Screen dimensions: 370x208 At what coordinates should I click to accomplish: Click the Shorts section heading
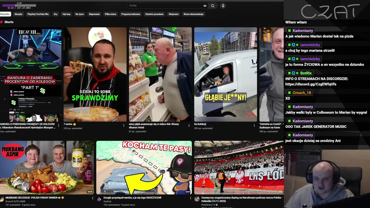click(x=9, y=22)
